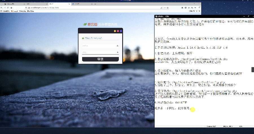Click the 登录 login button

pyautogui.click(x=100, y=59)
